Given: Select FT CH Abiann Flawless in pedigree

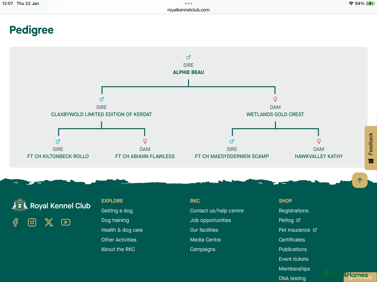Looking at the screenshot, I should tap(145, 156).
